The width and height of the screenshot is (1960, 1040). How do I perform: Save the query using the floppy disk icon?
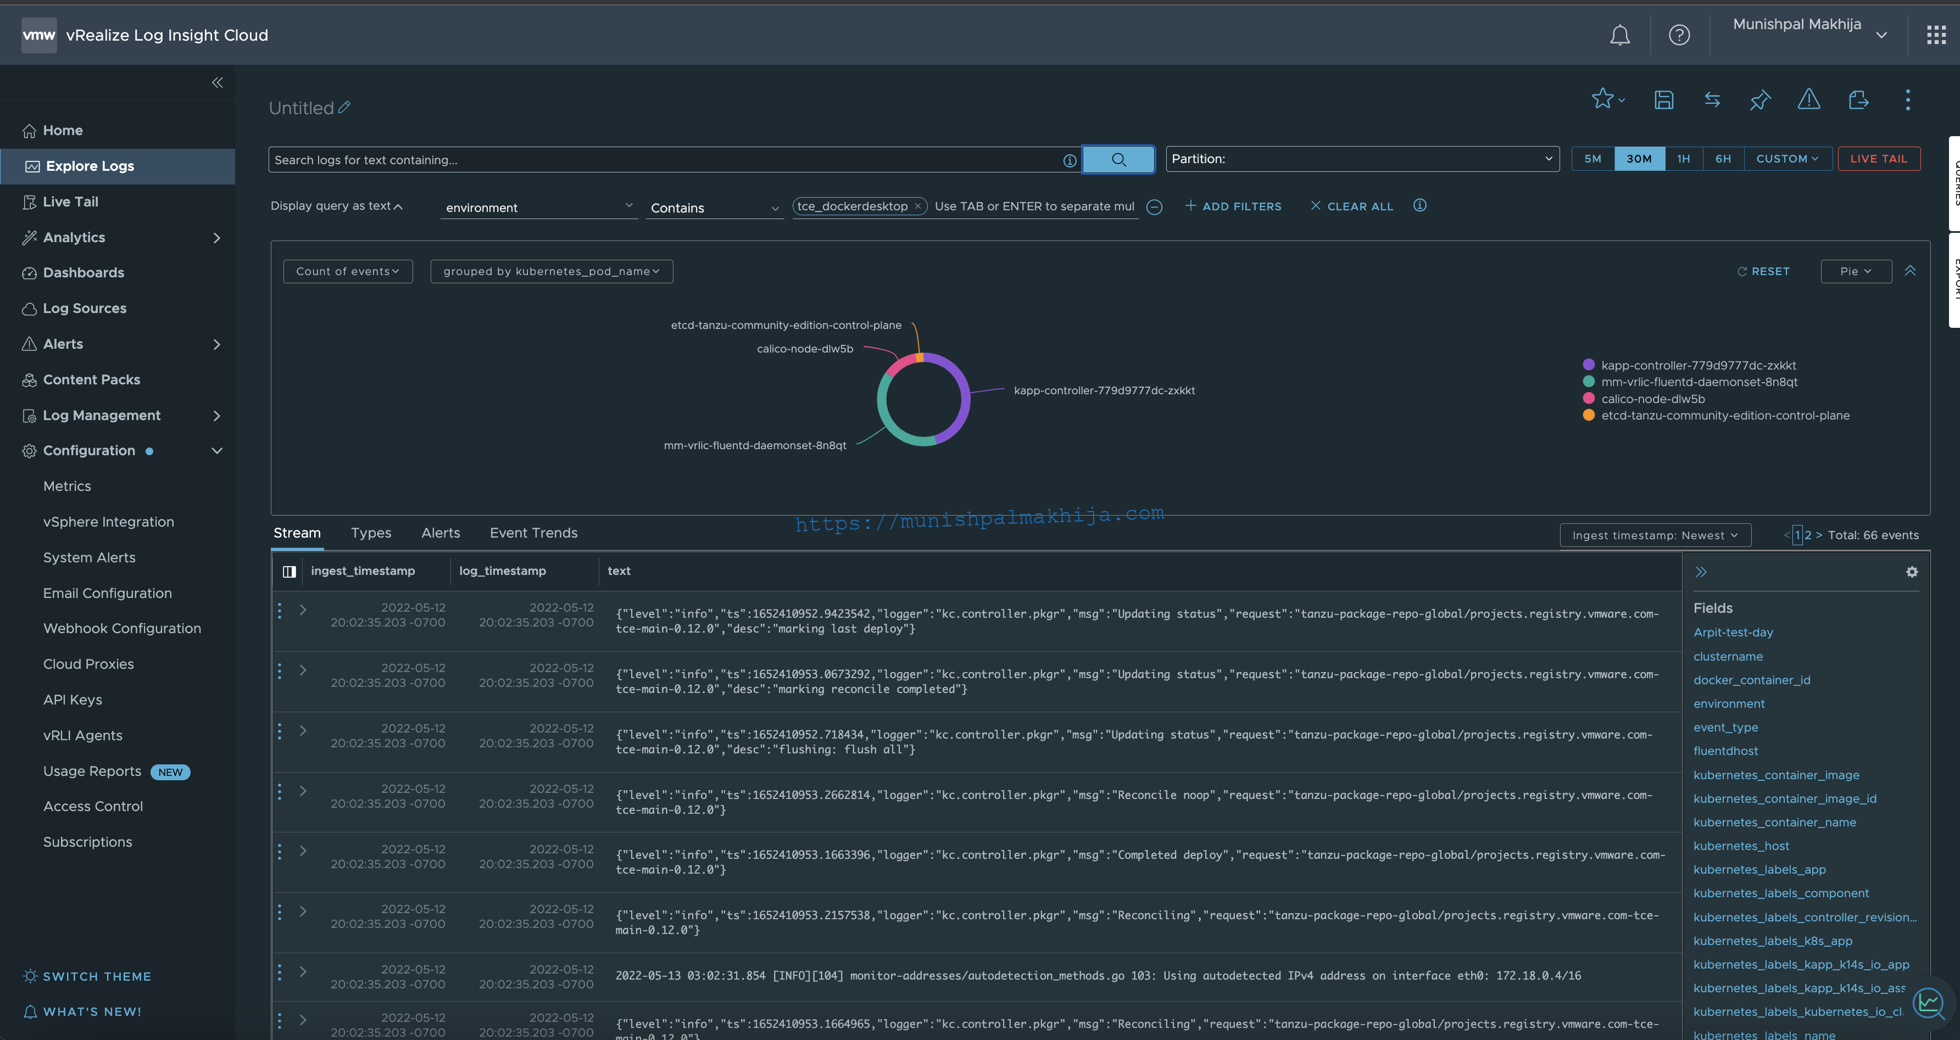tap(1664, 100)
